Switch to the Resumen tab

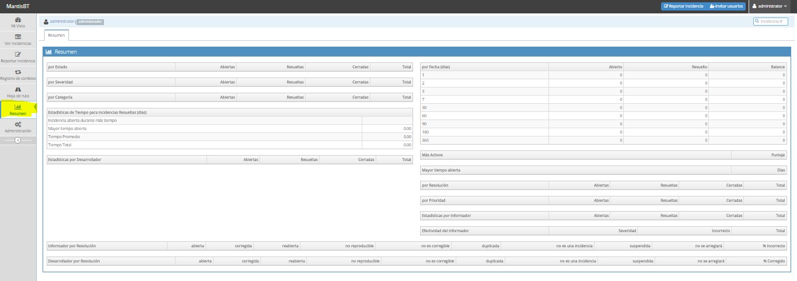pos(57,35)
